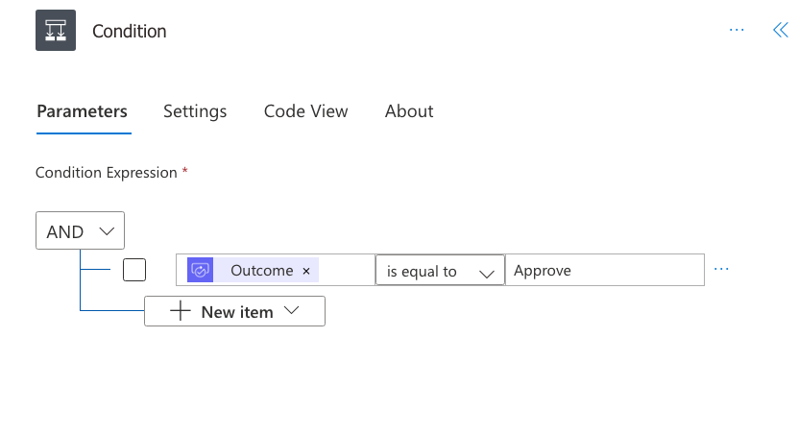
Task: Select the Parameters tab
Action: click(82, 111)
